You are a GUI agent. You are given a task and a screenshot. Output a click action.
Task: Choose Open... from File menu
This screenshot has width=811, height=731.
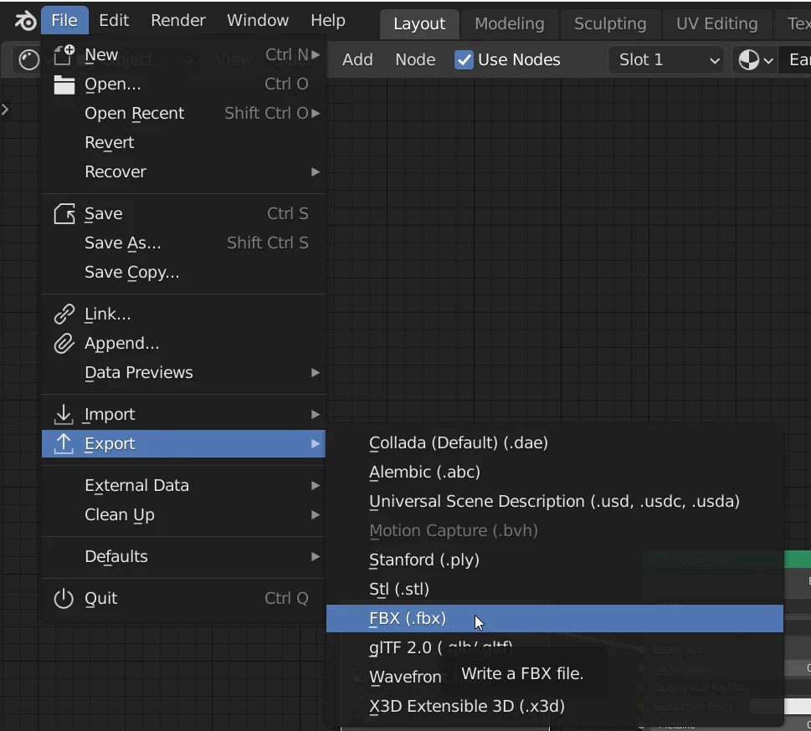(183, 84)
